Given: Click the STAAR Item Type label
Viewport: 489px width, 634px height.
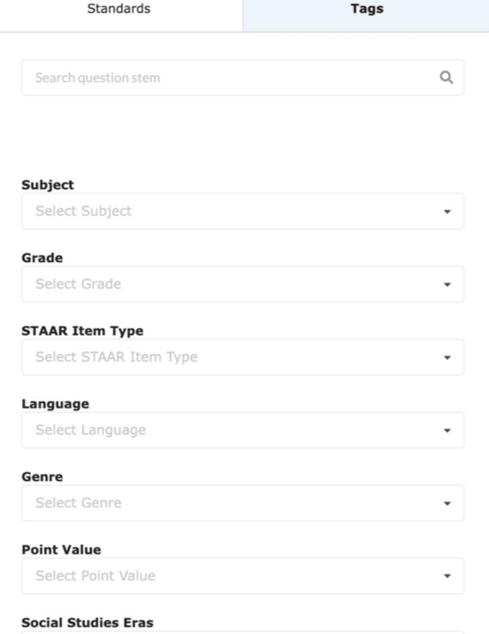Looking at the screenshot, I should [x=82, y=331].
